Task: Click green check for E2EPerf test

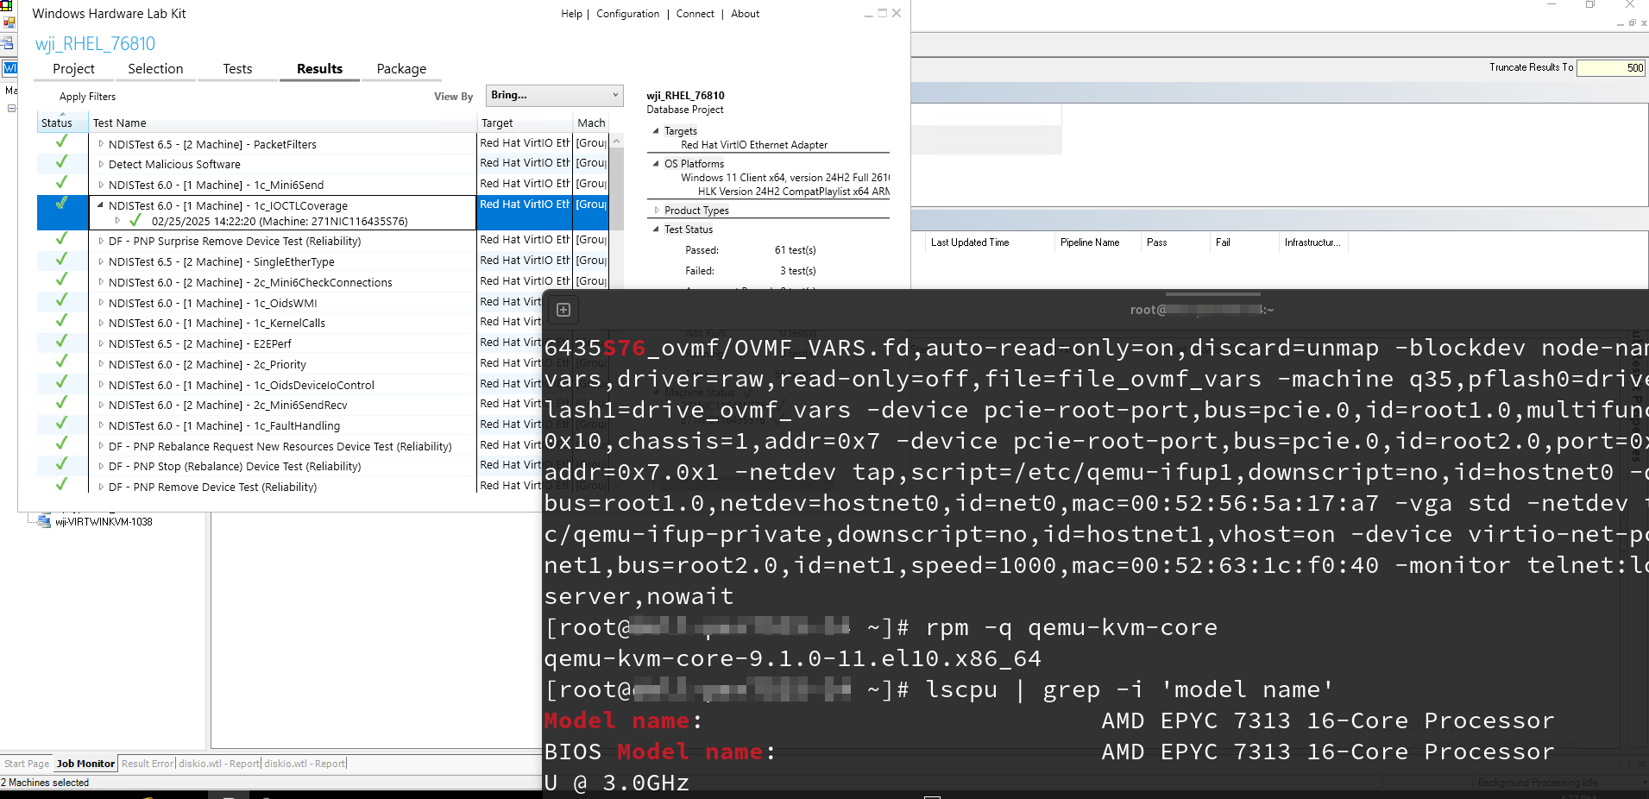Action: 61,342
